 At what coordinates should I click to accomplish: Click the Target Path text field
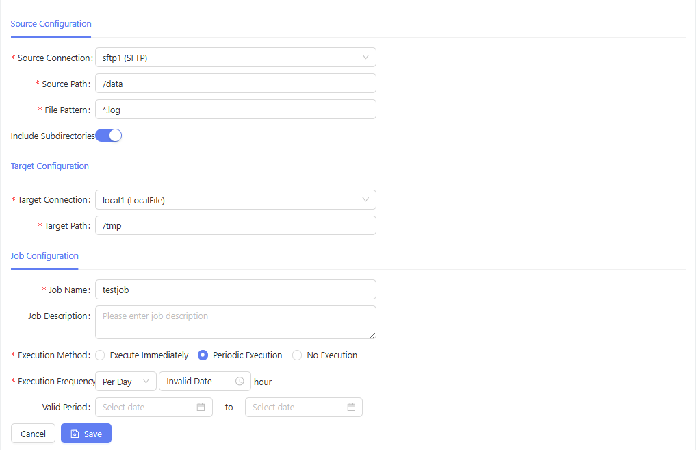click(235, 226)
